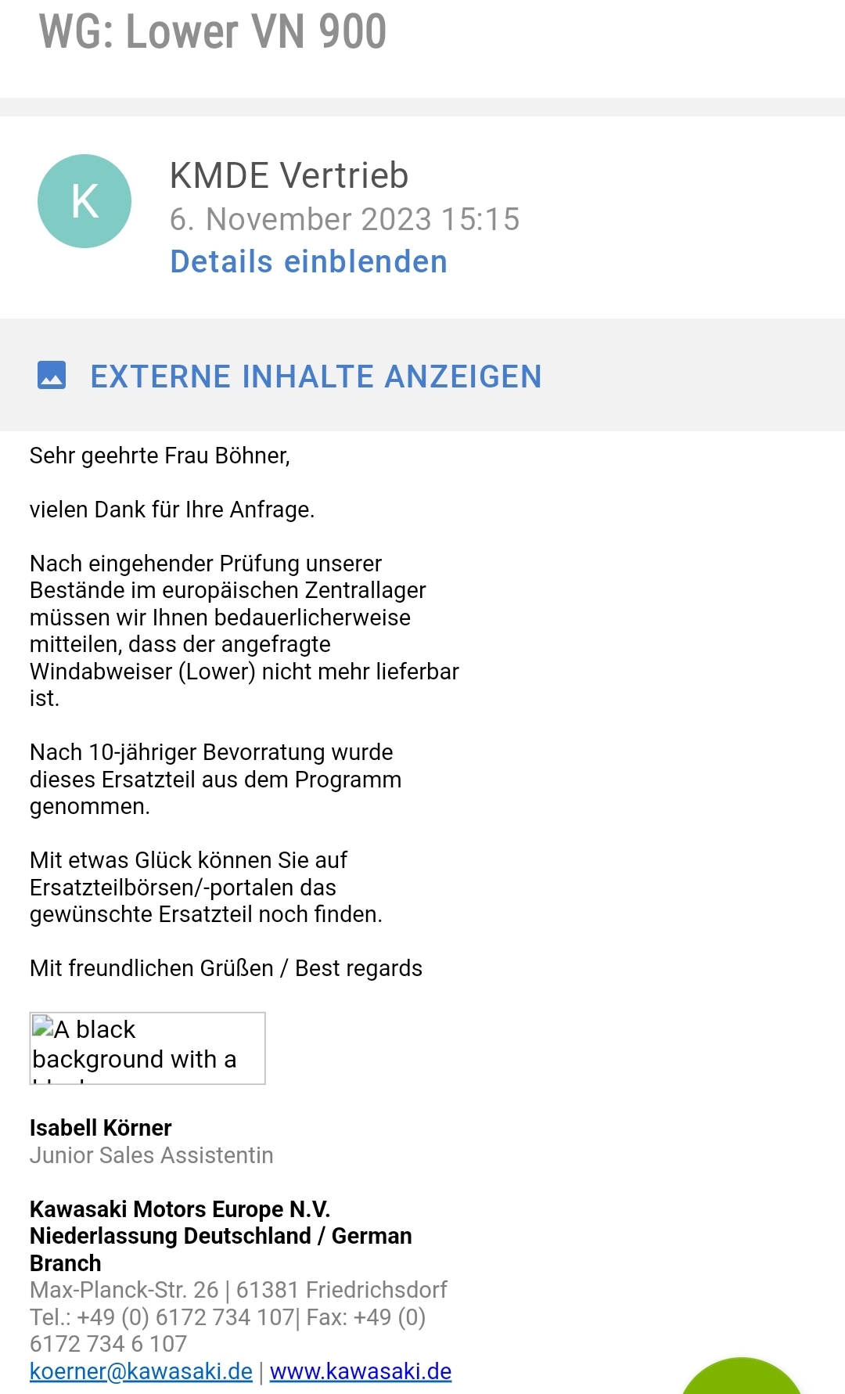Expand details via Details einblenden
This screenshot has height=1394, width=845.
308,261
